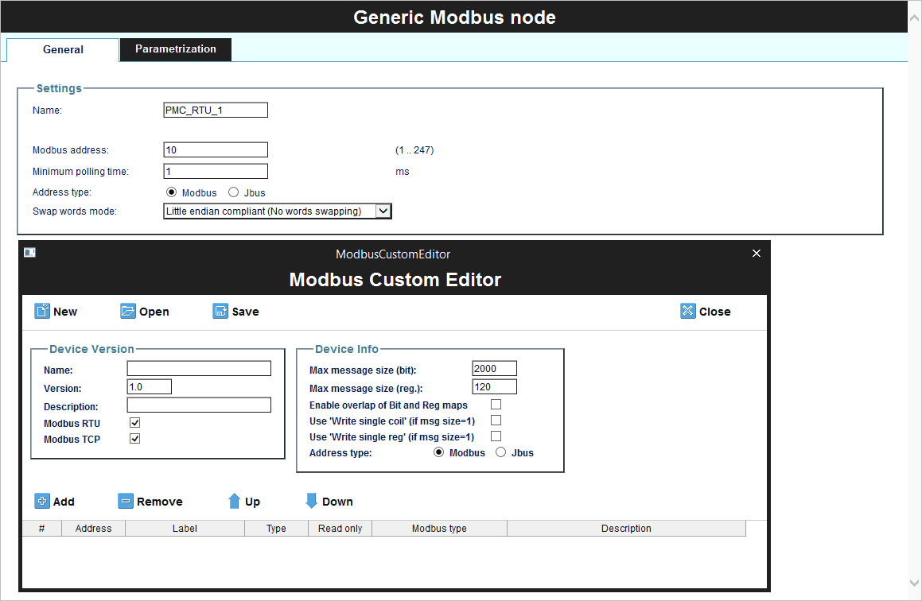Screen dimensions: 922x601
Task: Click the New icon in Modbus Custom Editor
Action: pos(42,311)
